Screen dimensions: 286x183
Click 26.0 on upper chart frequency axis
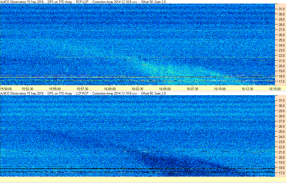pyautogui.click(x=281, y=35)
